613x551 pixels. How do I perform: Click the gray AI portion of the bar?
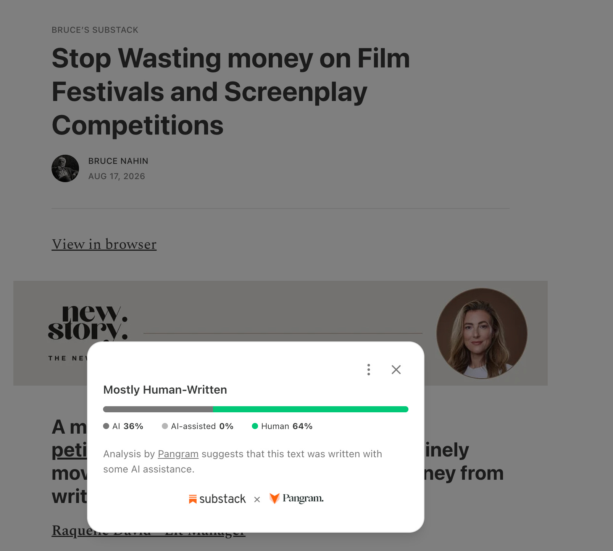point(158,409)
